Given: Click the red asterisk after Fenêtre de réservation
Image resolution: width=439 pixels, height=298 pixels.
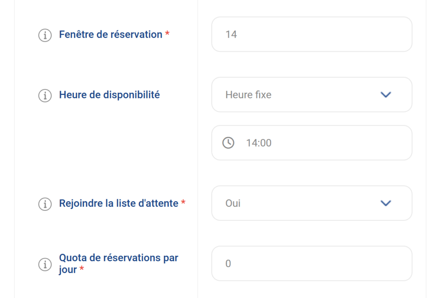Looking at the screenshot, I should coord(167,32).
